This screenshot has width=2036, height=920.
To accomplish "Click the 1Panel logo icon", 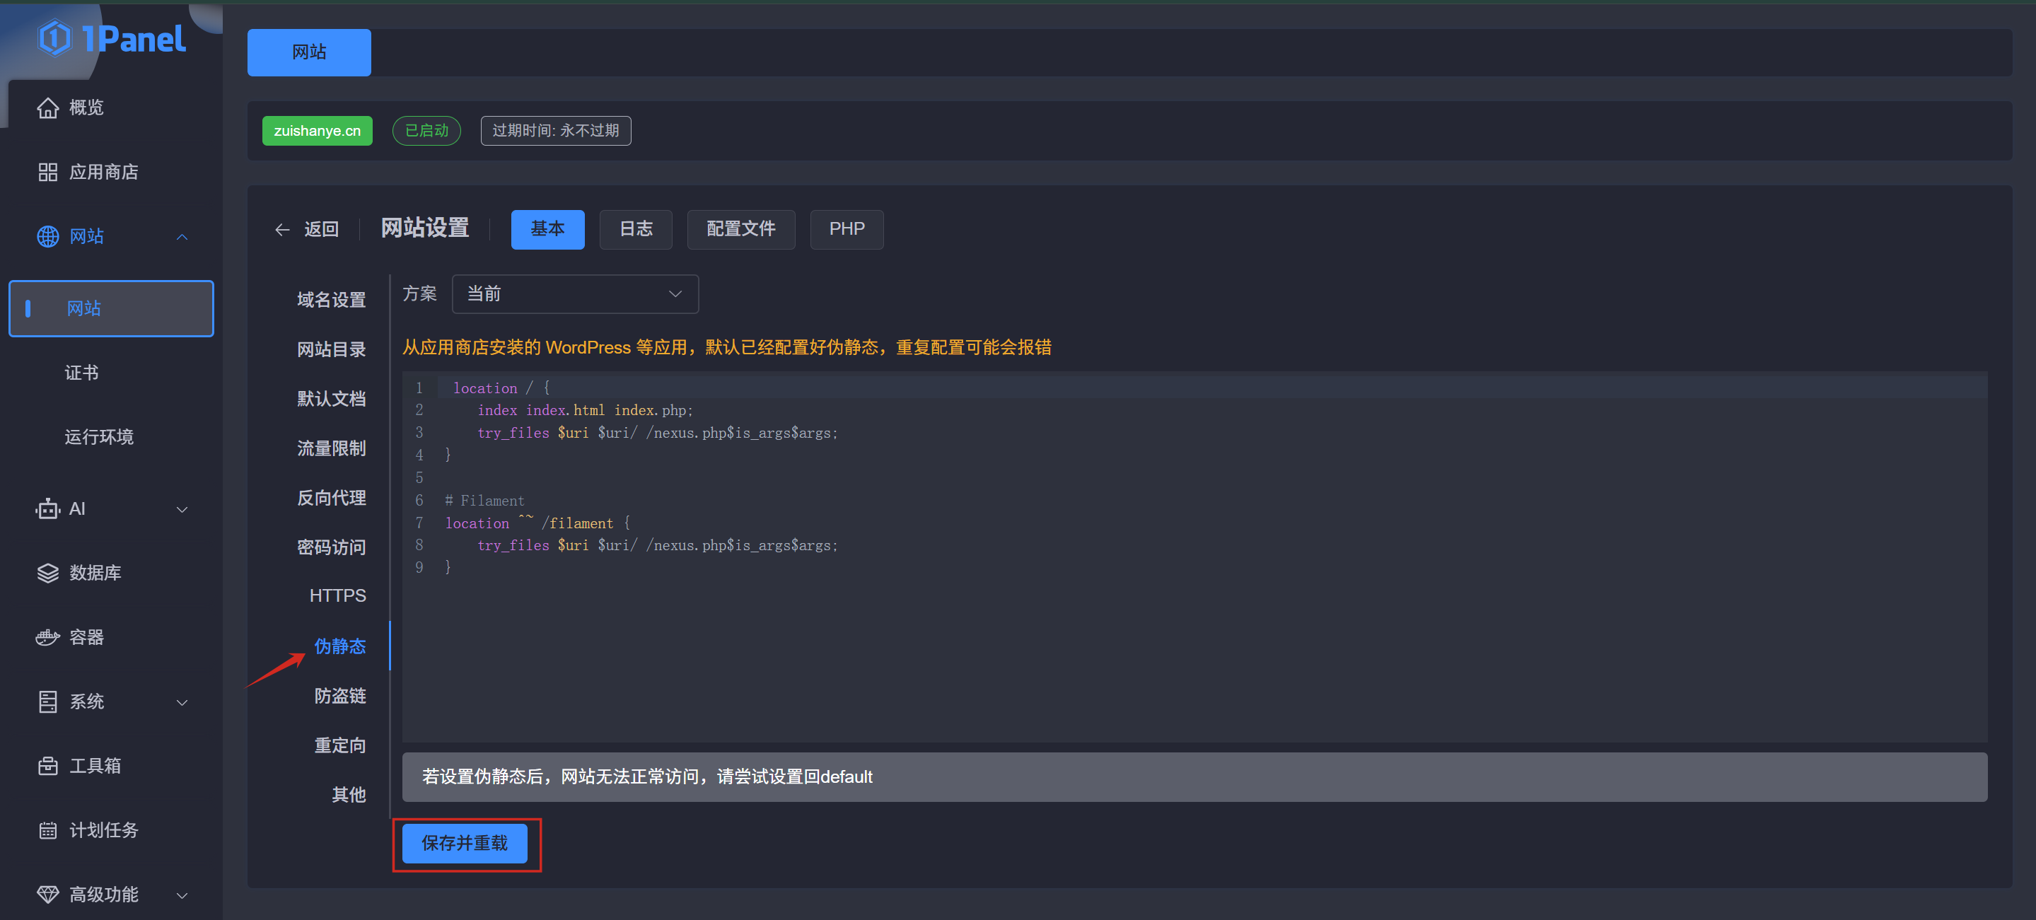I will click(x=54, y=38).
